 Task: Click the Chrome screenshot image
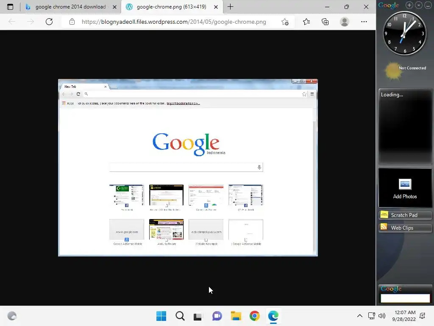pyautogui.click(x=188, y=168)
